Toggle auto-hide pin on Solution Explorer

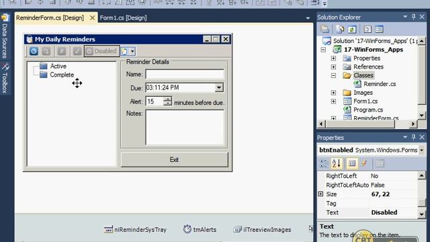[413, 17]
